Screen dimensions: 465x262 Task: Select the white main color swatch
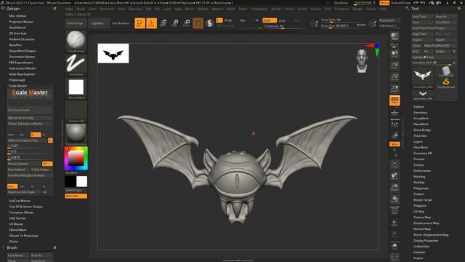click(x=81, y=181)
